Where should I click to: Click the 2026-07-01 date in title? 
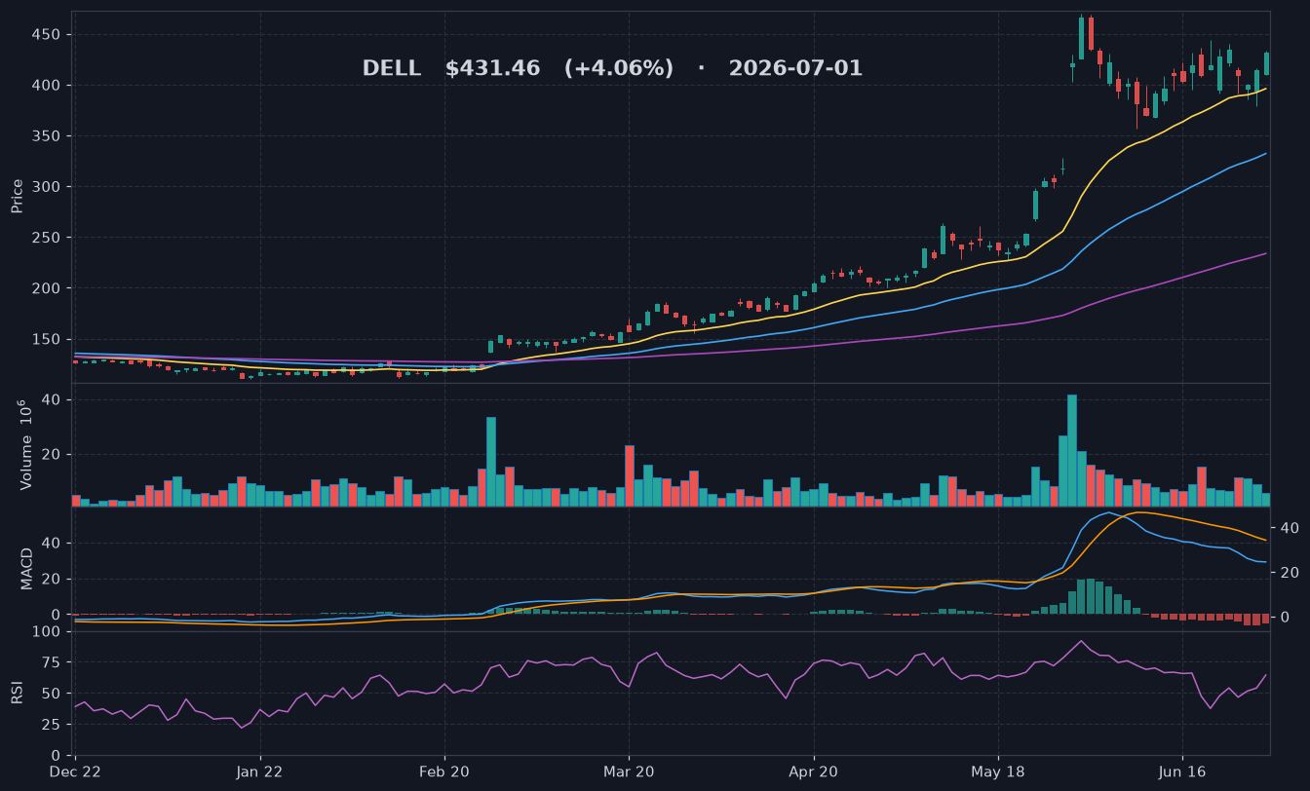click(x=795, y=69)
